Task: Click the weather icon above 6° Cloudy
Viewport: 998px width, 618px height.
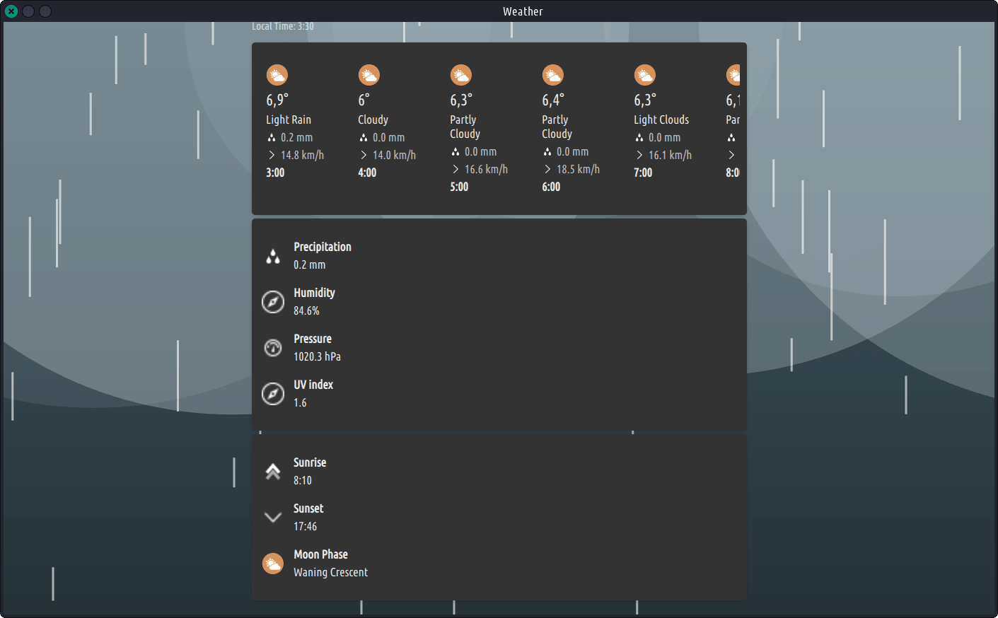Action: (369, 75)
